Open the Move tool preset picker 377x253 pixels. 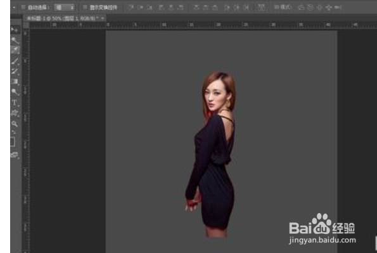(x=14, y=8)
